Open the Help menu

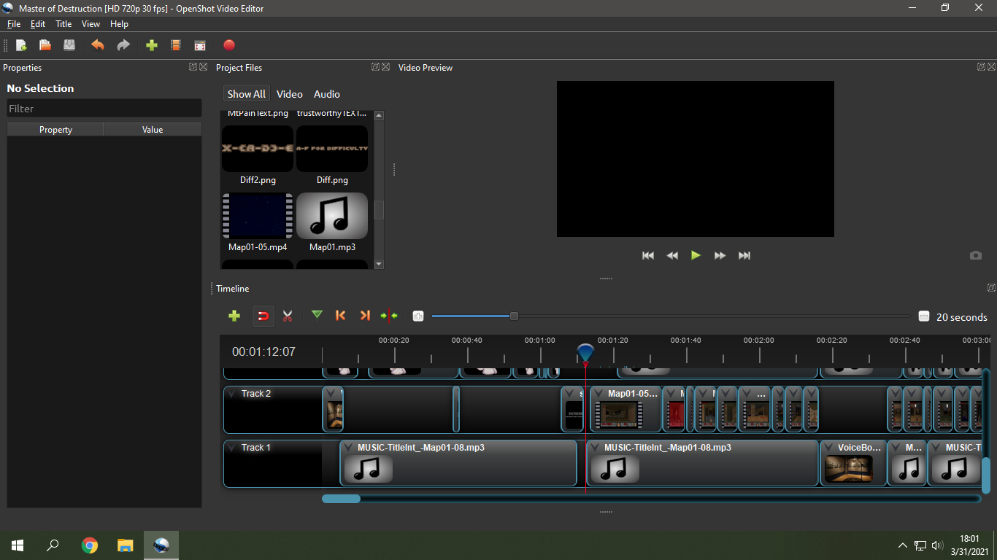coord(119,24)
